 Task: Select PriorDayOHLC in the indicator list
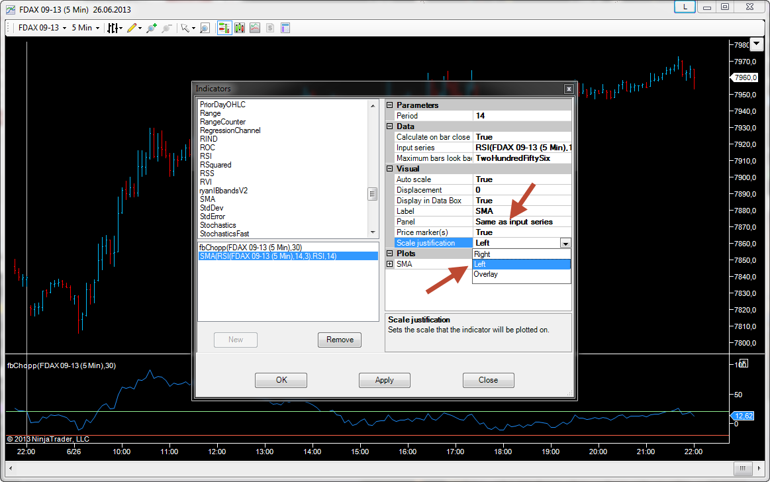(x=222, y=105)
